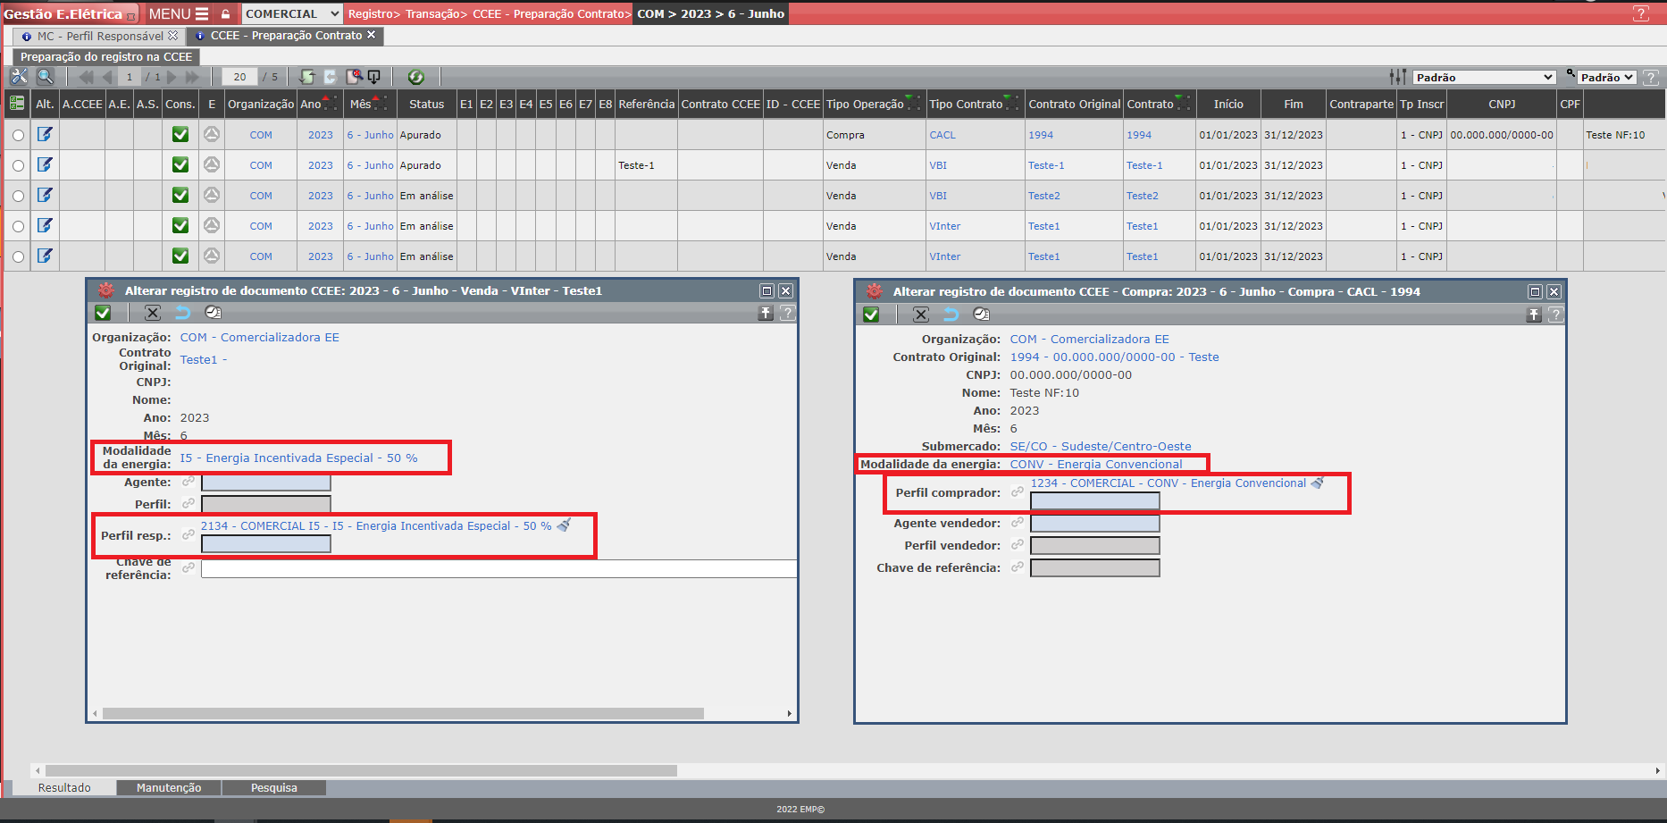Toggle the Cons. checkbox in second row
This screenshot has width=1667, height=823.
pos(180,165)
